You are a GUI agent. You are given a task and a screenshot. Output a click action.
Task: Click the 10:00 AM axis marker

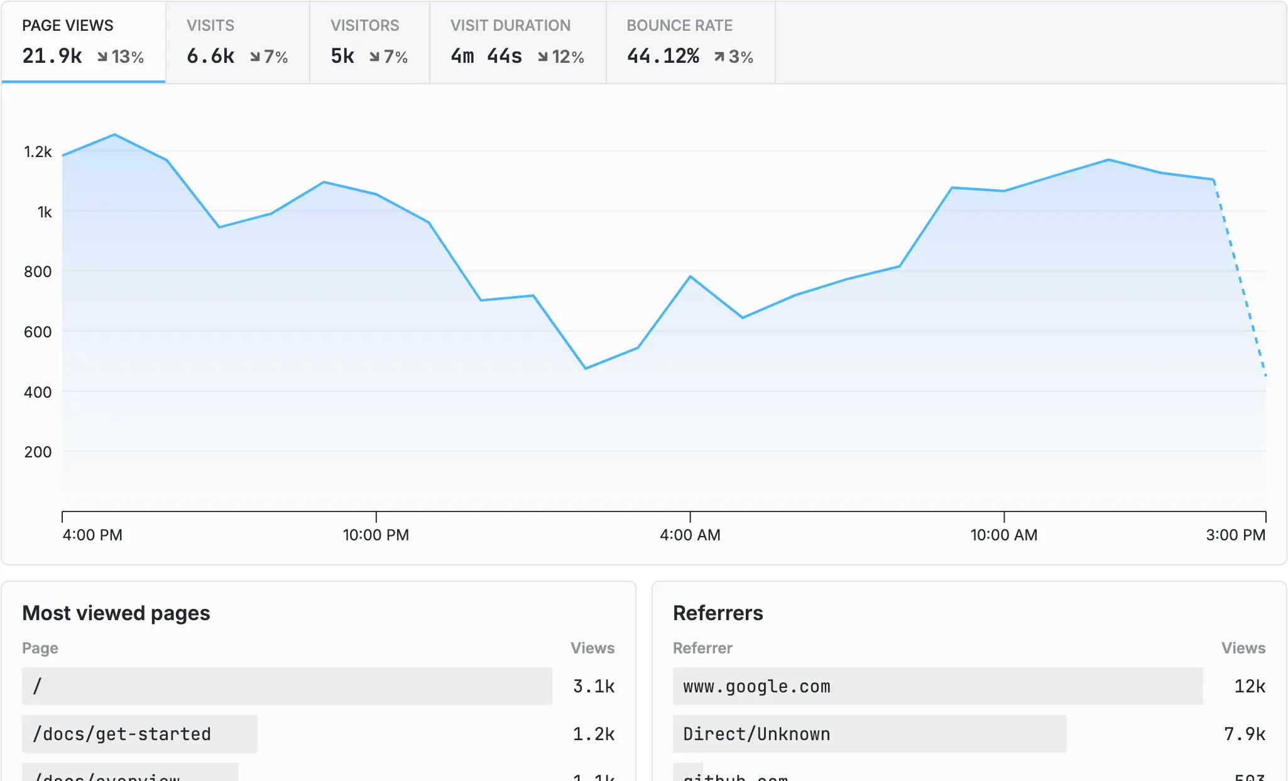click(x=1003, y=535)
